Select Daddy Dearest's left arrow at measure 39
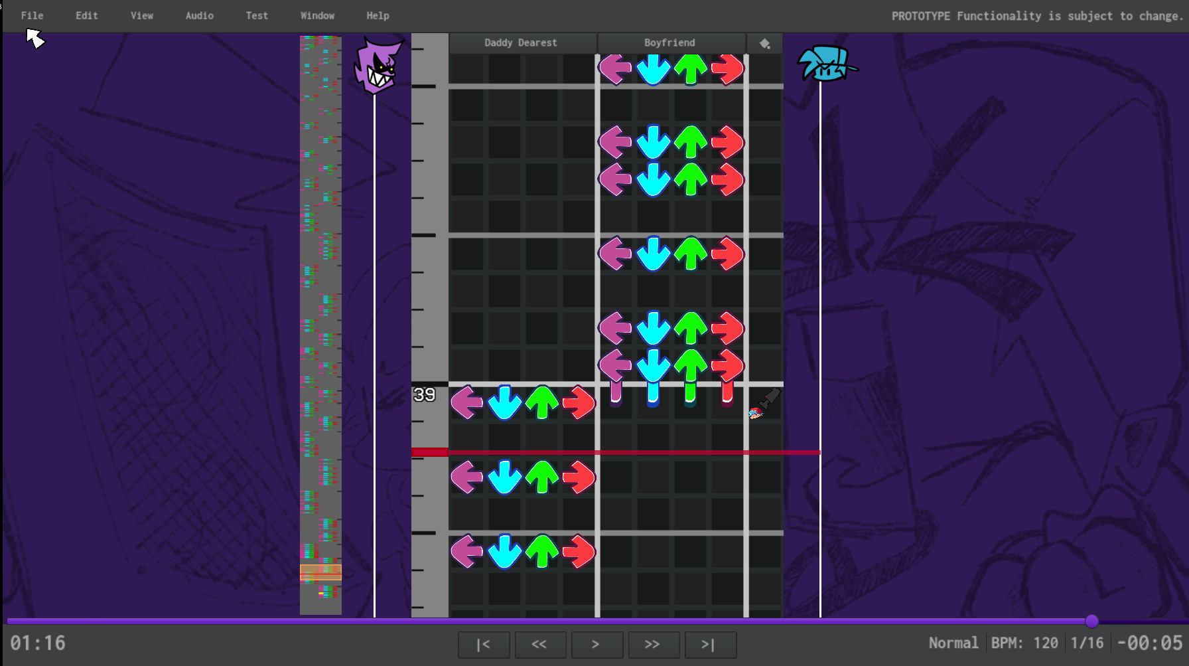The height and width of the screenshot is (666, 1189). pos(467,402)
